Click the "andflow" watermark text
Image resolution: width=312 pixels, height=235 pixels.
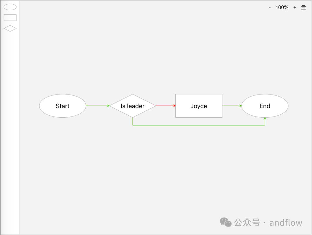click(x=286, y=223)
